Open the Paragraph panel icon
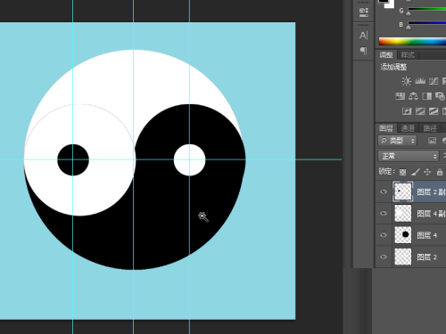The height and width of the screenshot is (334, 446). 363,51
